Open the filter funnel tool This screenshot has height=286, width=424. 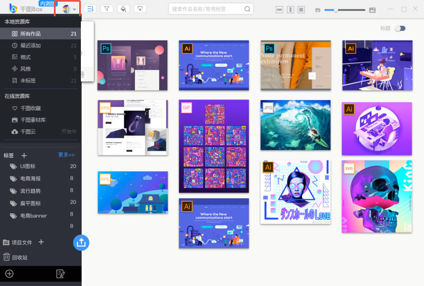coord(107,9)
